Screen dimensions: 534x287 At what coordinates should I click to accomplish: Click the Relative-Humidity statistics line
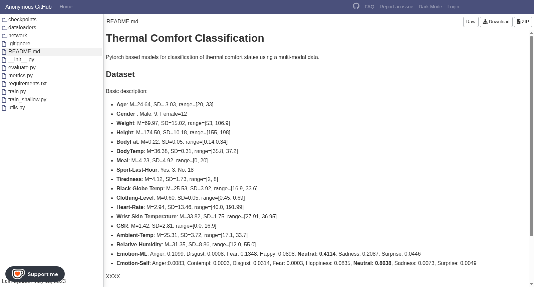coord(186,244)
